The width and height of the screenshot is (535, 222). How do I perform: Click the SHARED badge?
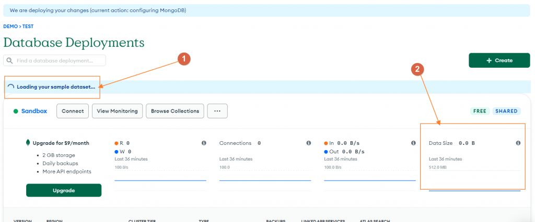point(506,111)
